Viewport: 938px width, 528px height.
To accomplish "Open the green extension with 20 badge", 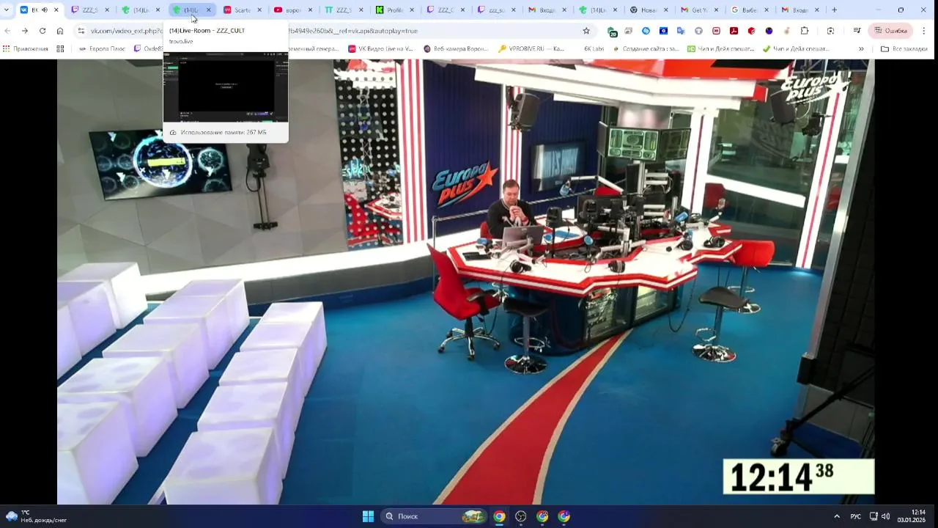I will tap(612, 32).
